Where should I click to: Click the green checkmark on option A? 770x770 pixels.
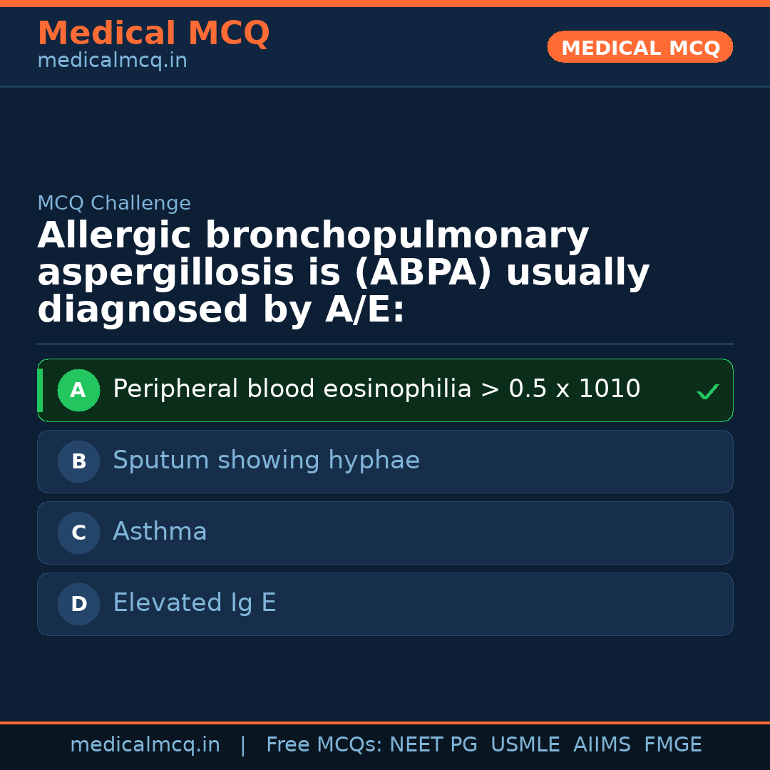[x=707, y=391]
